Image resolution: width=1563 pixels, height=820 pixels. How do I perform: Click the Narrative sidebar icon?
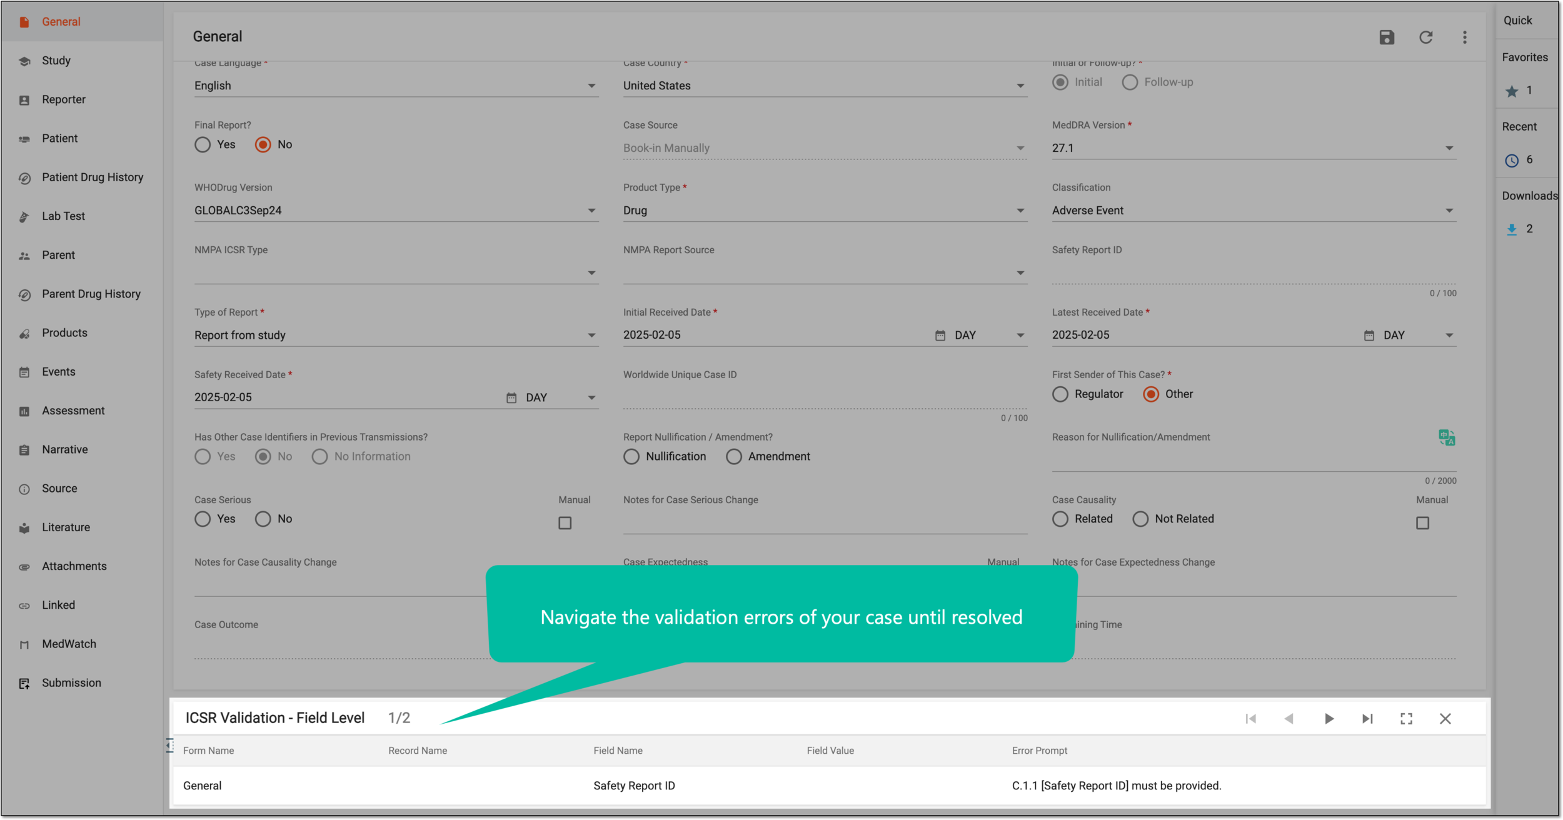24,450
